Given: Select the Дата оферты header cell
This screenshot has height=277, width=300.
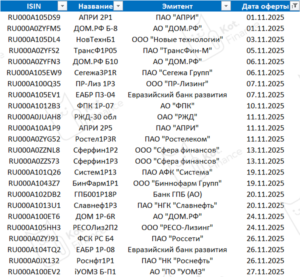Looking at the screenshot, I should click(x=265, y=6).
